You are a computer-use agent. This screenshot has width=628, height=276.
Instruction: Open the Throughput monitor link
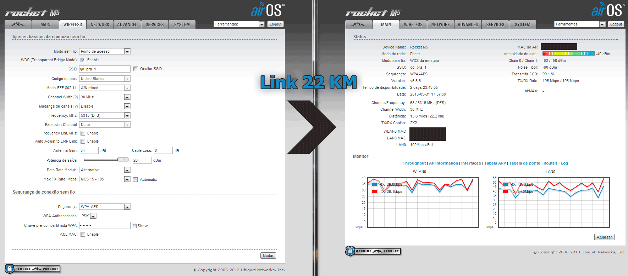(414, 163)
